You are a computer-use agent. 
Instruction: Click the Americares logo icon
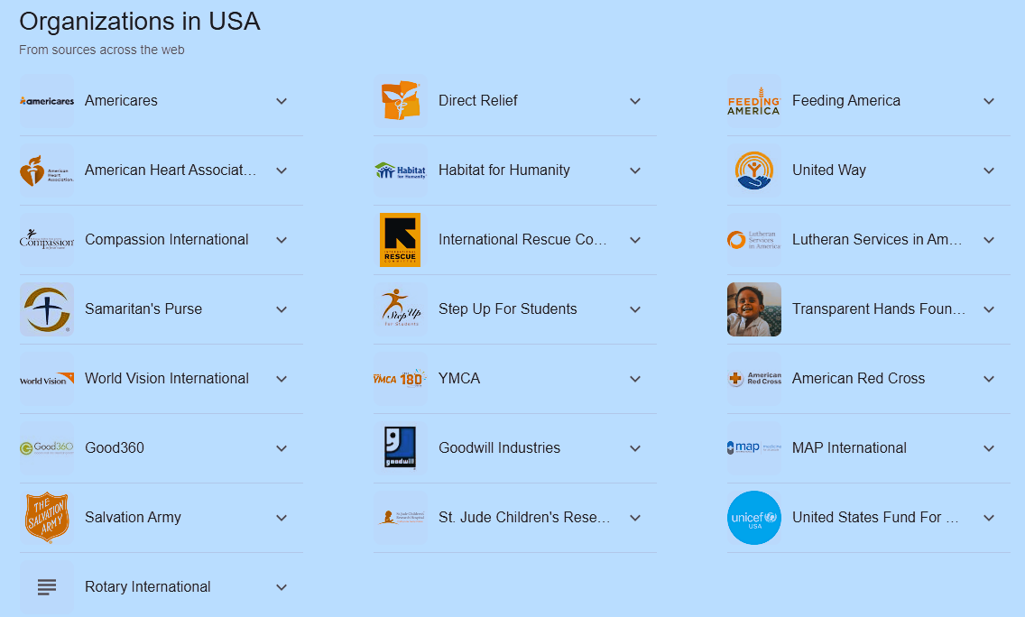coord(47,101)
